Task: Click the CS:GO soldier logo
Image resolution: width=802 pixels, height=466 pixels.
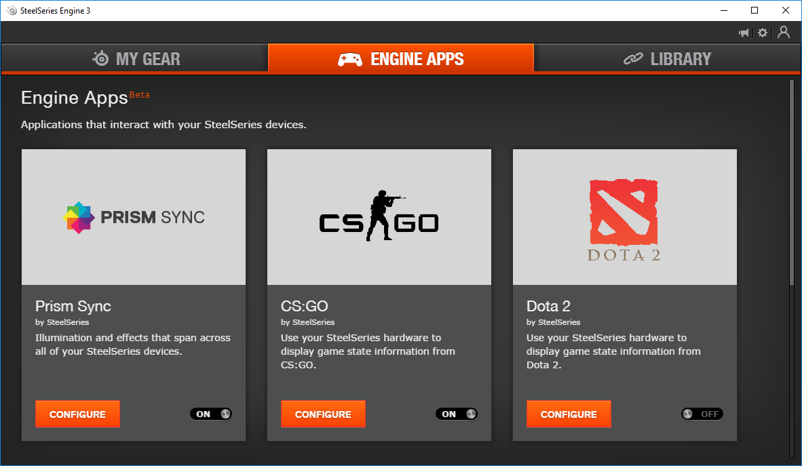Action: [x=379, y=217]
